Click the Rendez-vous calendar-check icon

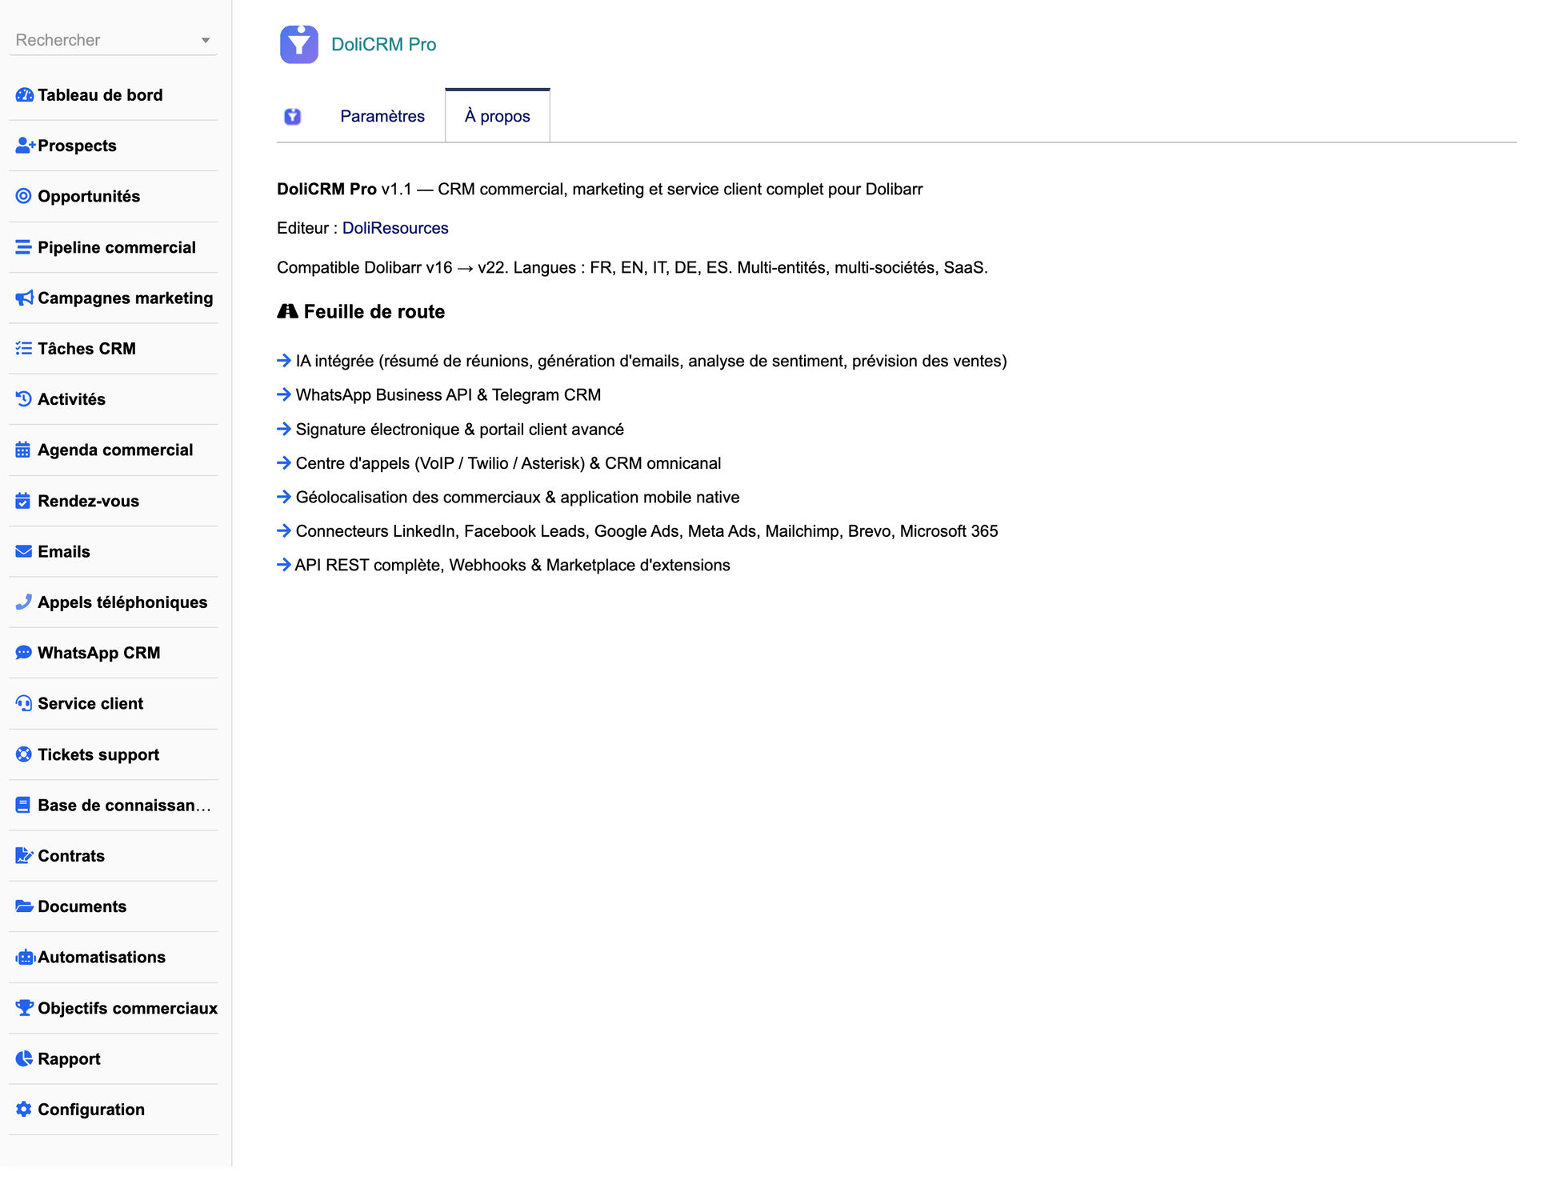(x=23, y=501)
